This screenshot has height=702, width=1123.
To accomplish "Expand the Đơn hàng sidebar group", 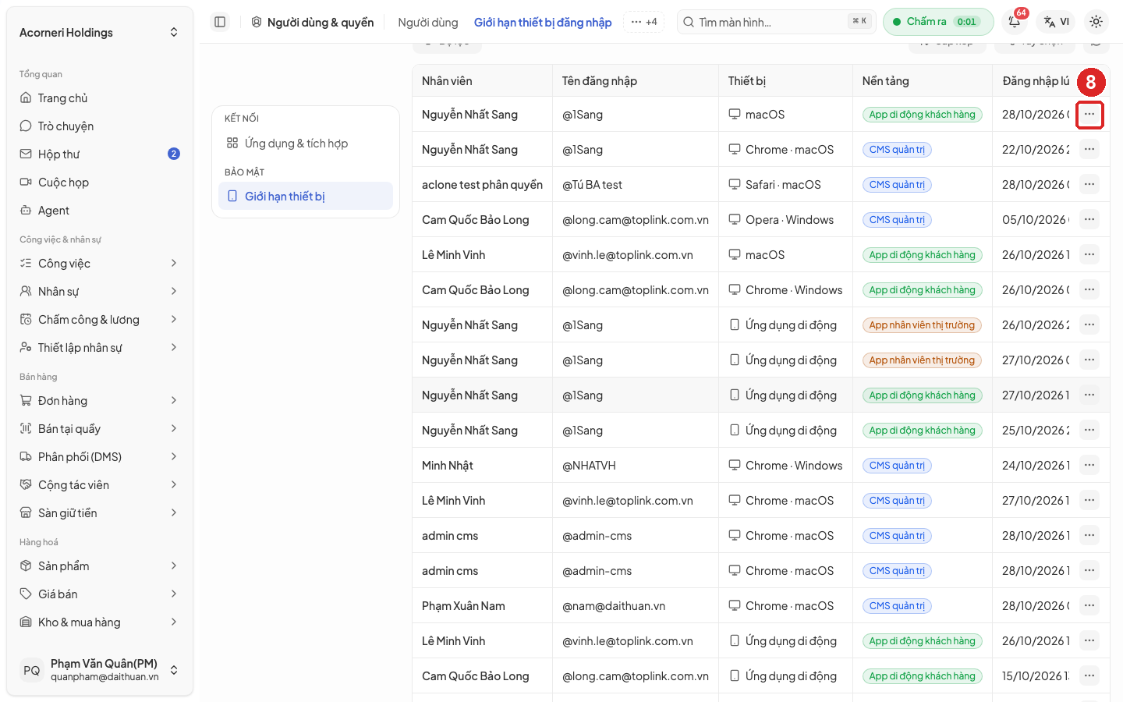I will (x=100, y=401).
